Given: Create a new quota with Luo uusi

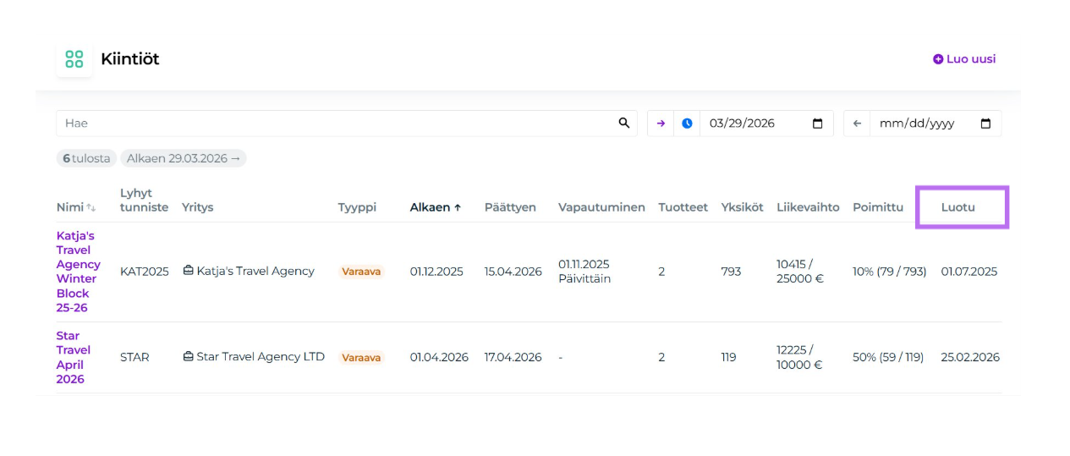Looking at the screenshot, I should point(964,59).
